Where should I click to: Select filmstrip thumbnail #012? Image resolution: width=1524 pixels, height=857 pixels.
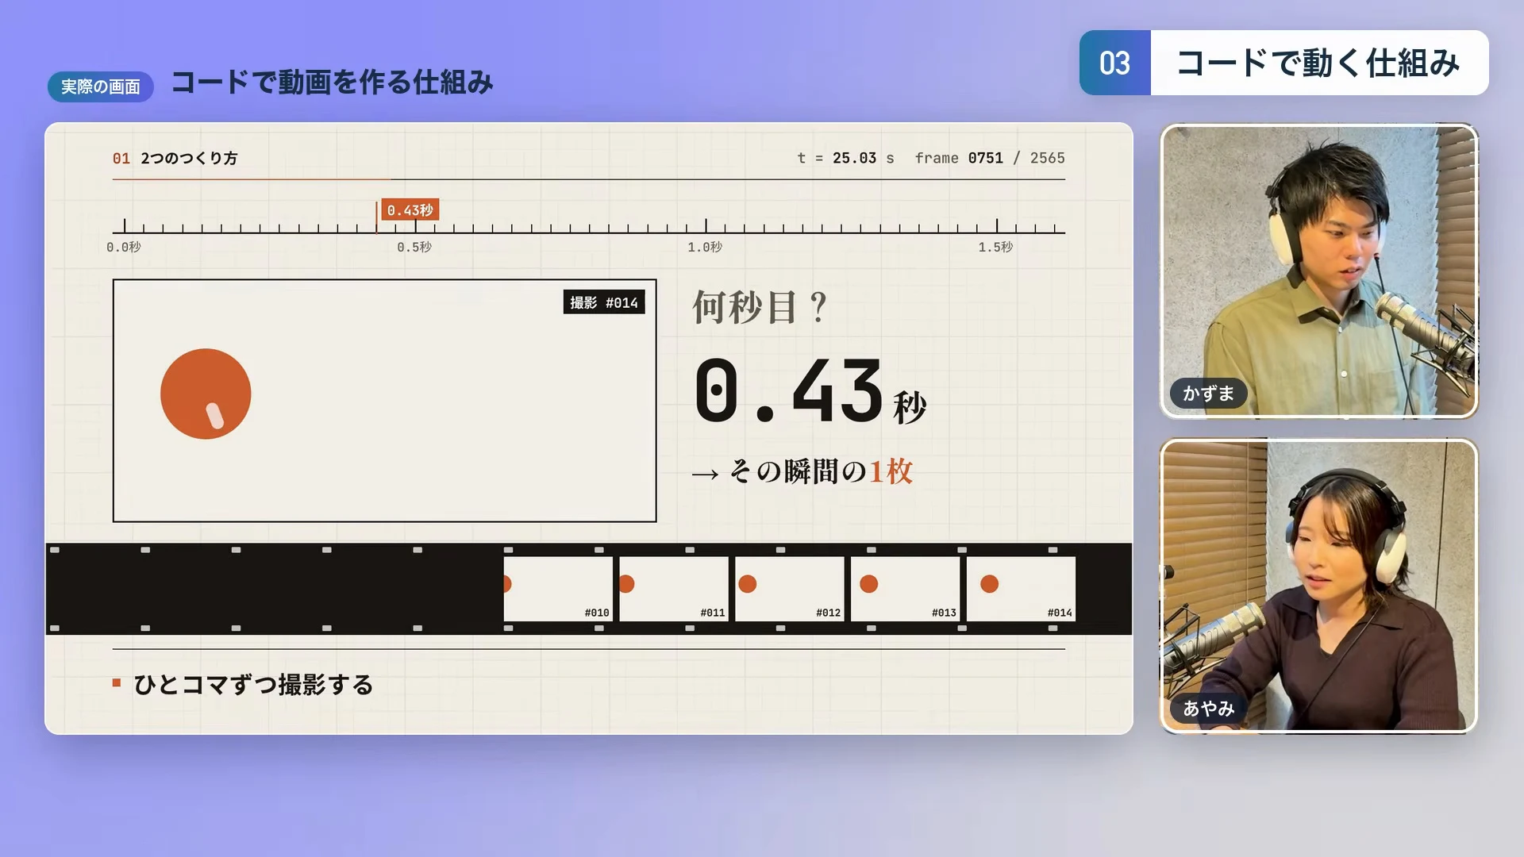790,589
